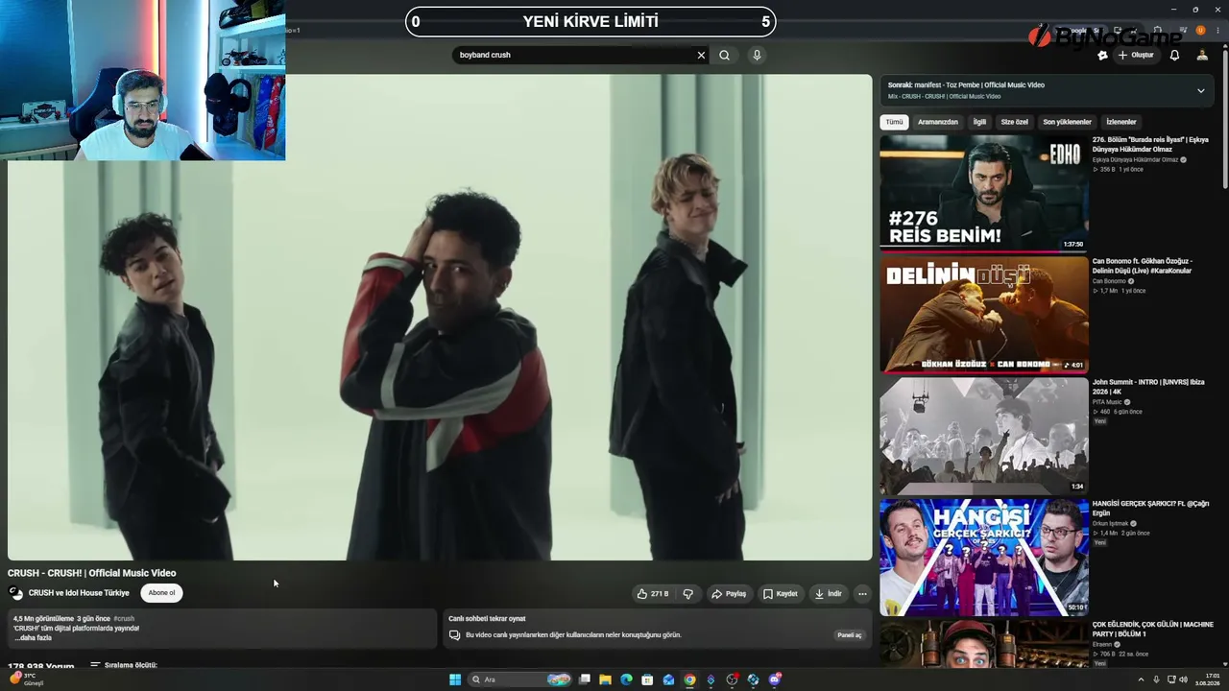Click the channel avatar under the video

pos(15,593)
